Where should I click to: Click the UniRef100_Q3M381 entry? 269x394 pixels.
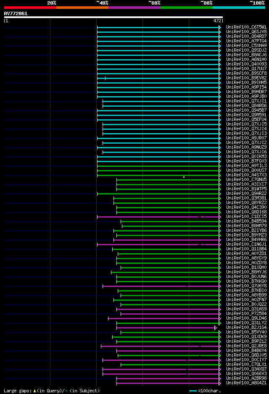pyautogui.click(x=246, y=198)
